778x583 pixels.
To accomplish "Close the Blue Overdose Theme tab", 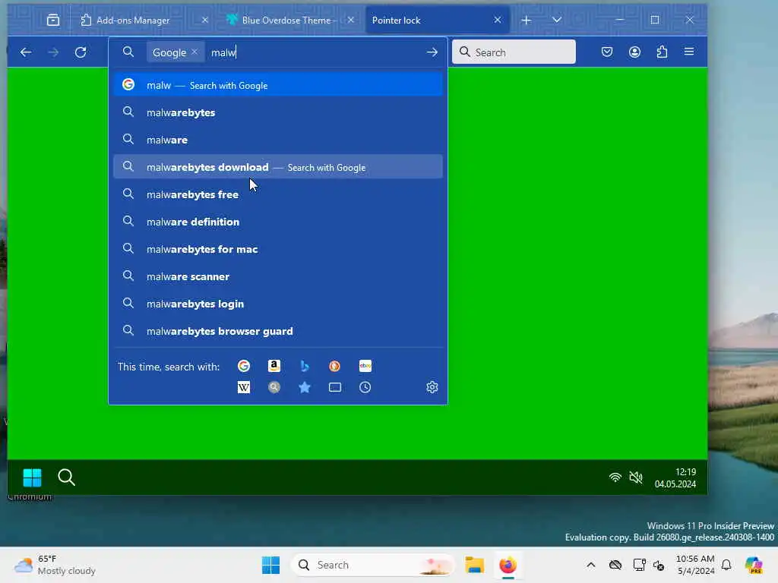I will point(351,20).
